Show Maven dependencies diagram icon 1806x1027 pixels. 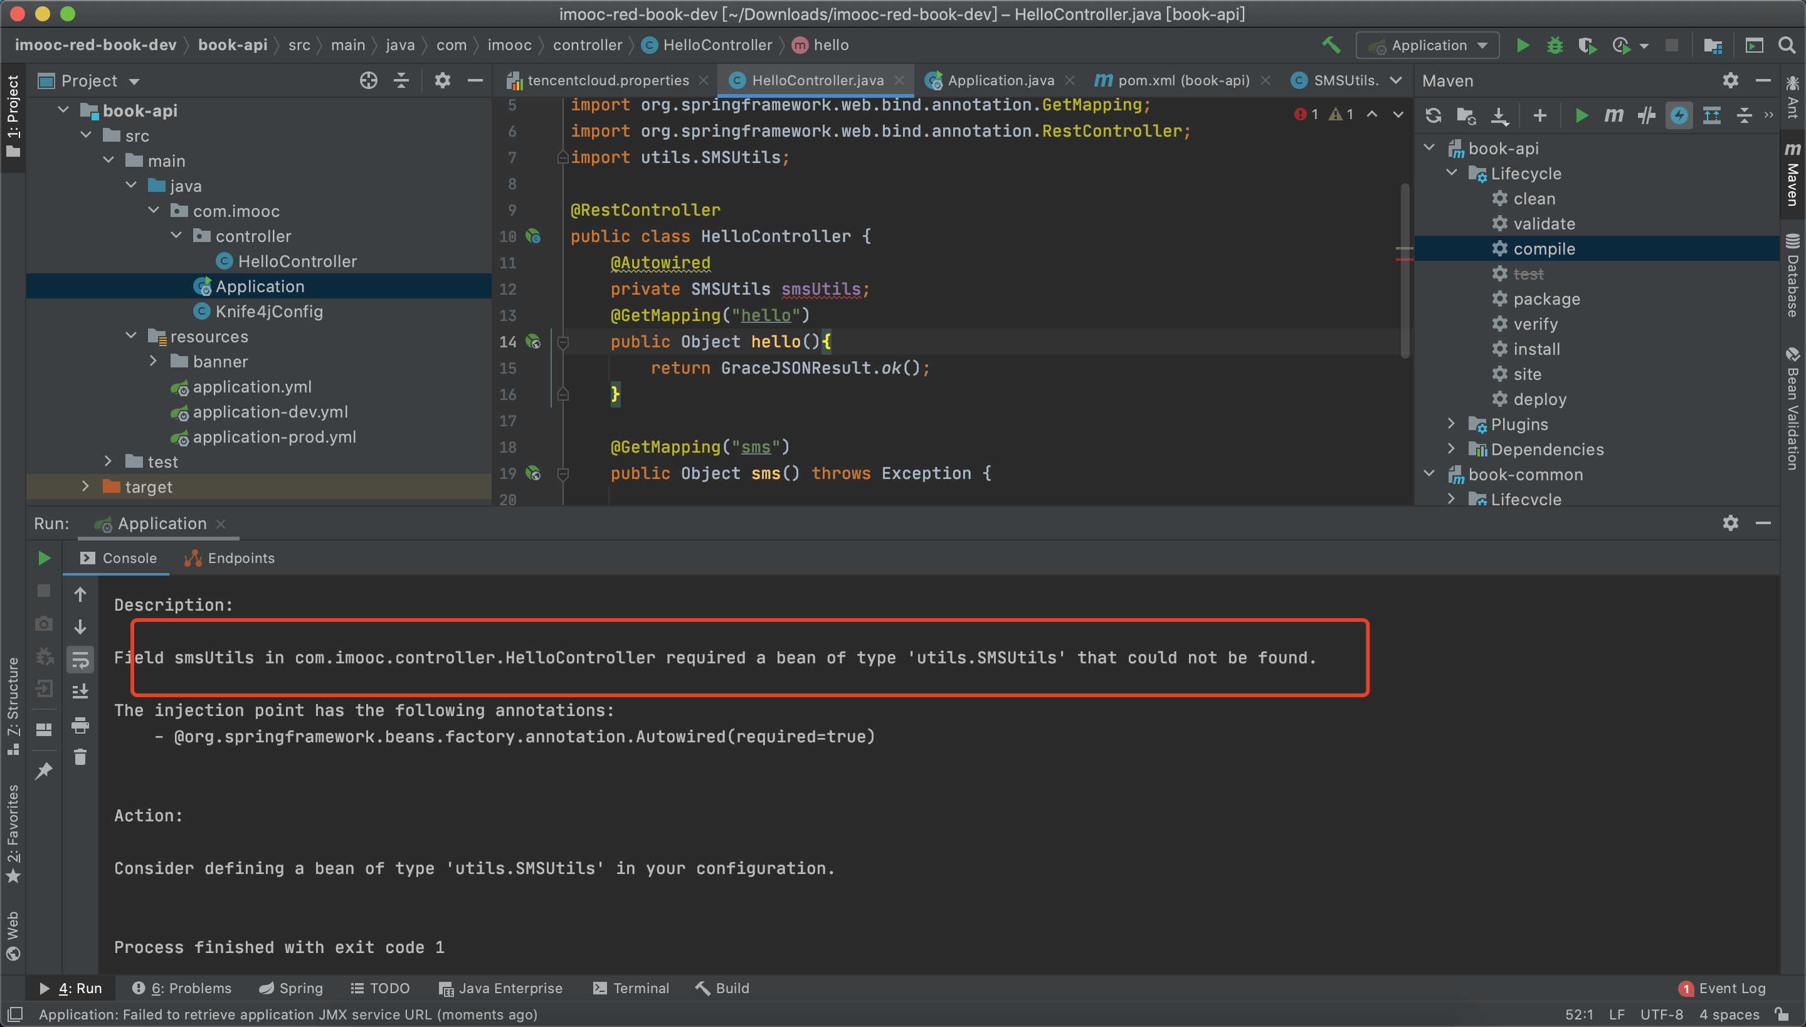pyautogui.click(x=1711, y=115)
